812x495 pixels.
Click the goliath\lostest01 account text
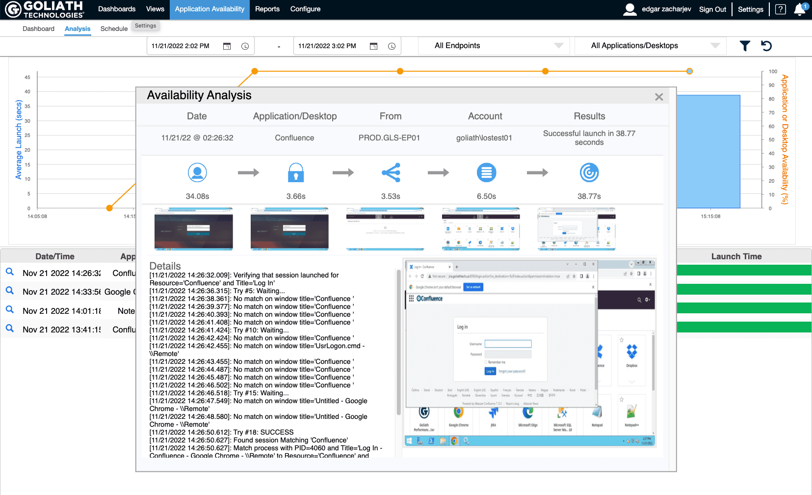pyautogui.click(x=484, y=138)
